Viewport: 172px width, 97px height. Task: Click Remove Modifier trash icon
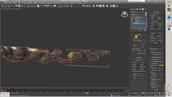[142, 30]
